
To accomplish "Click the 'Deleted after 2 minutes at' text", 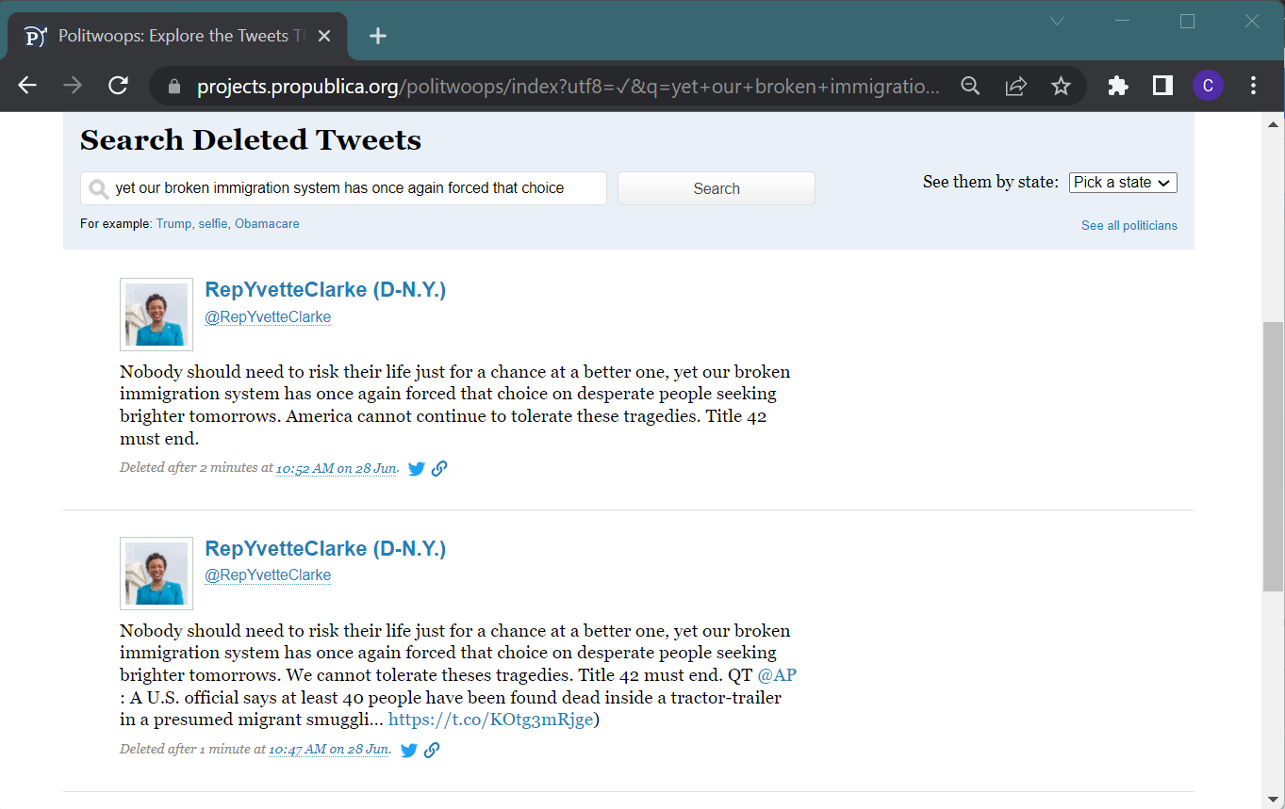I will click(196, 468).
